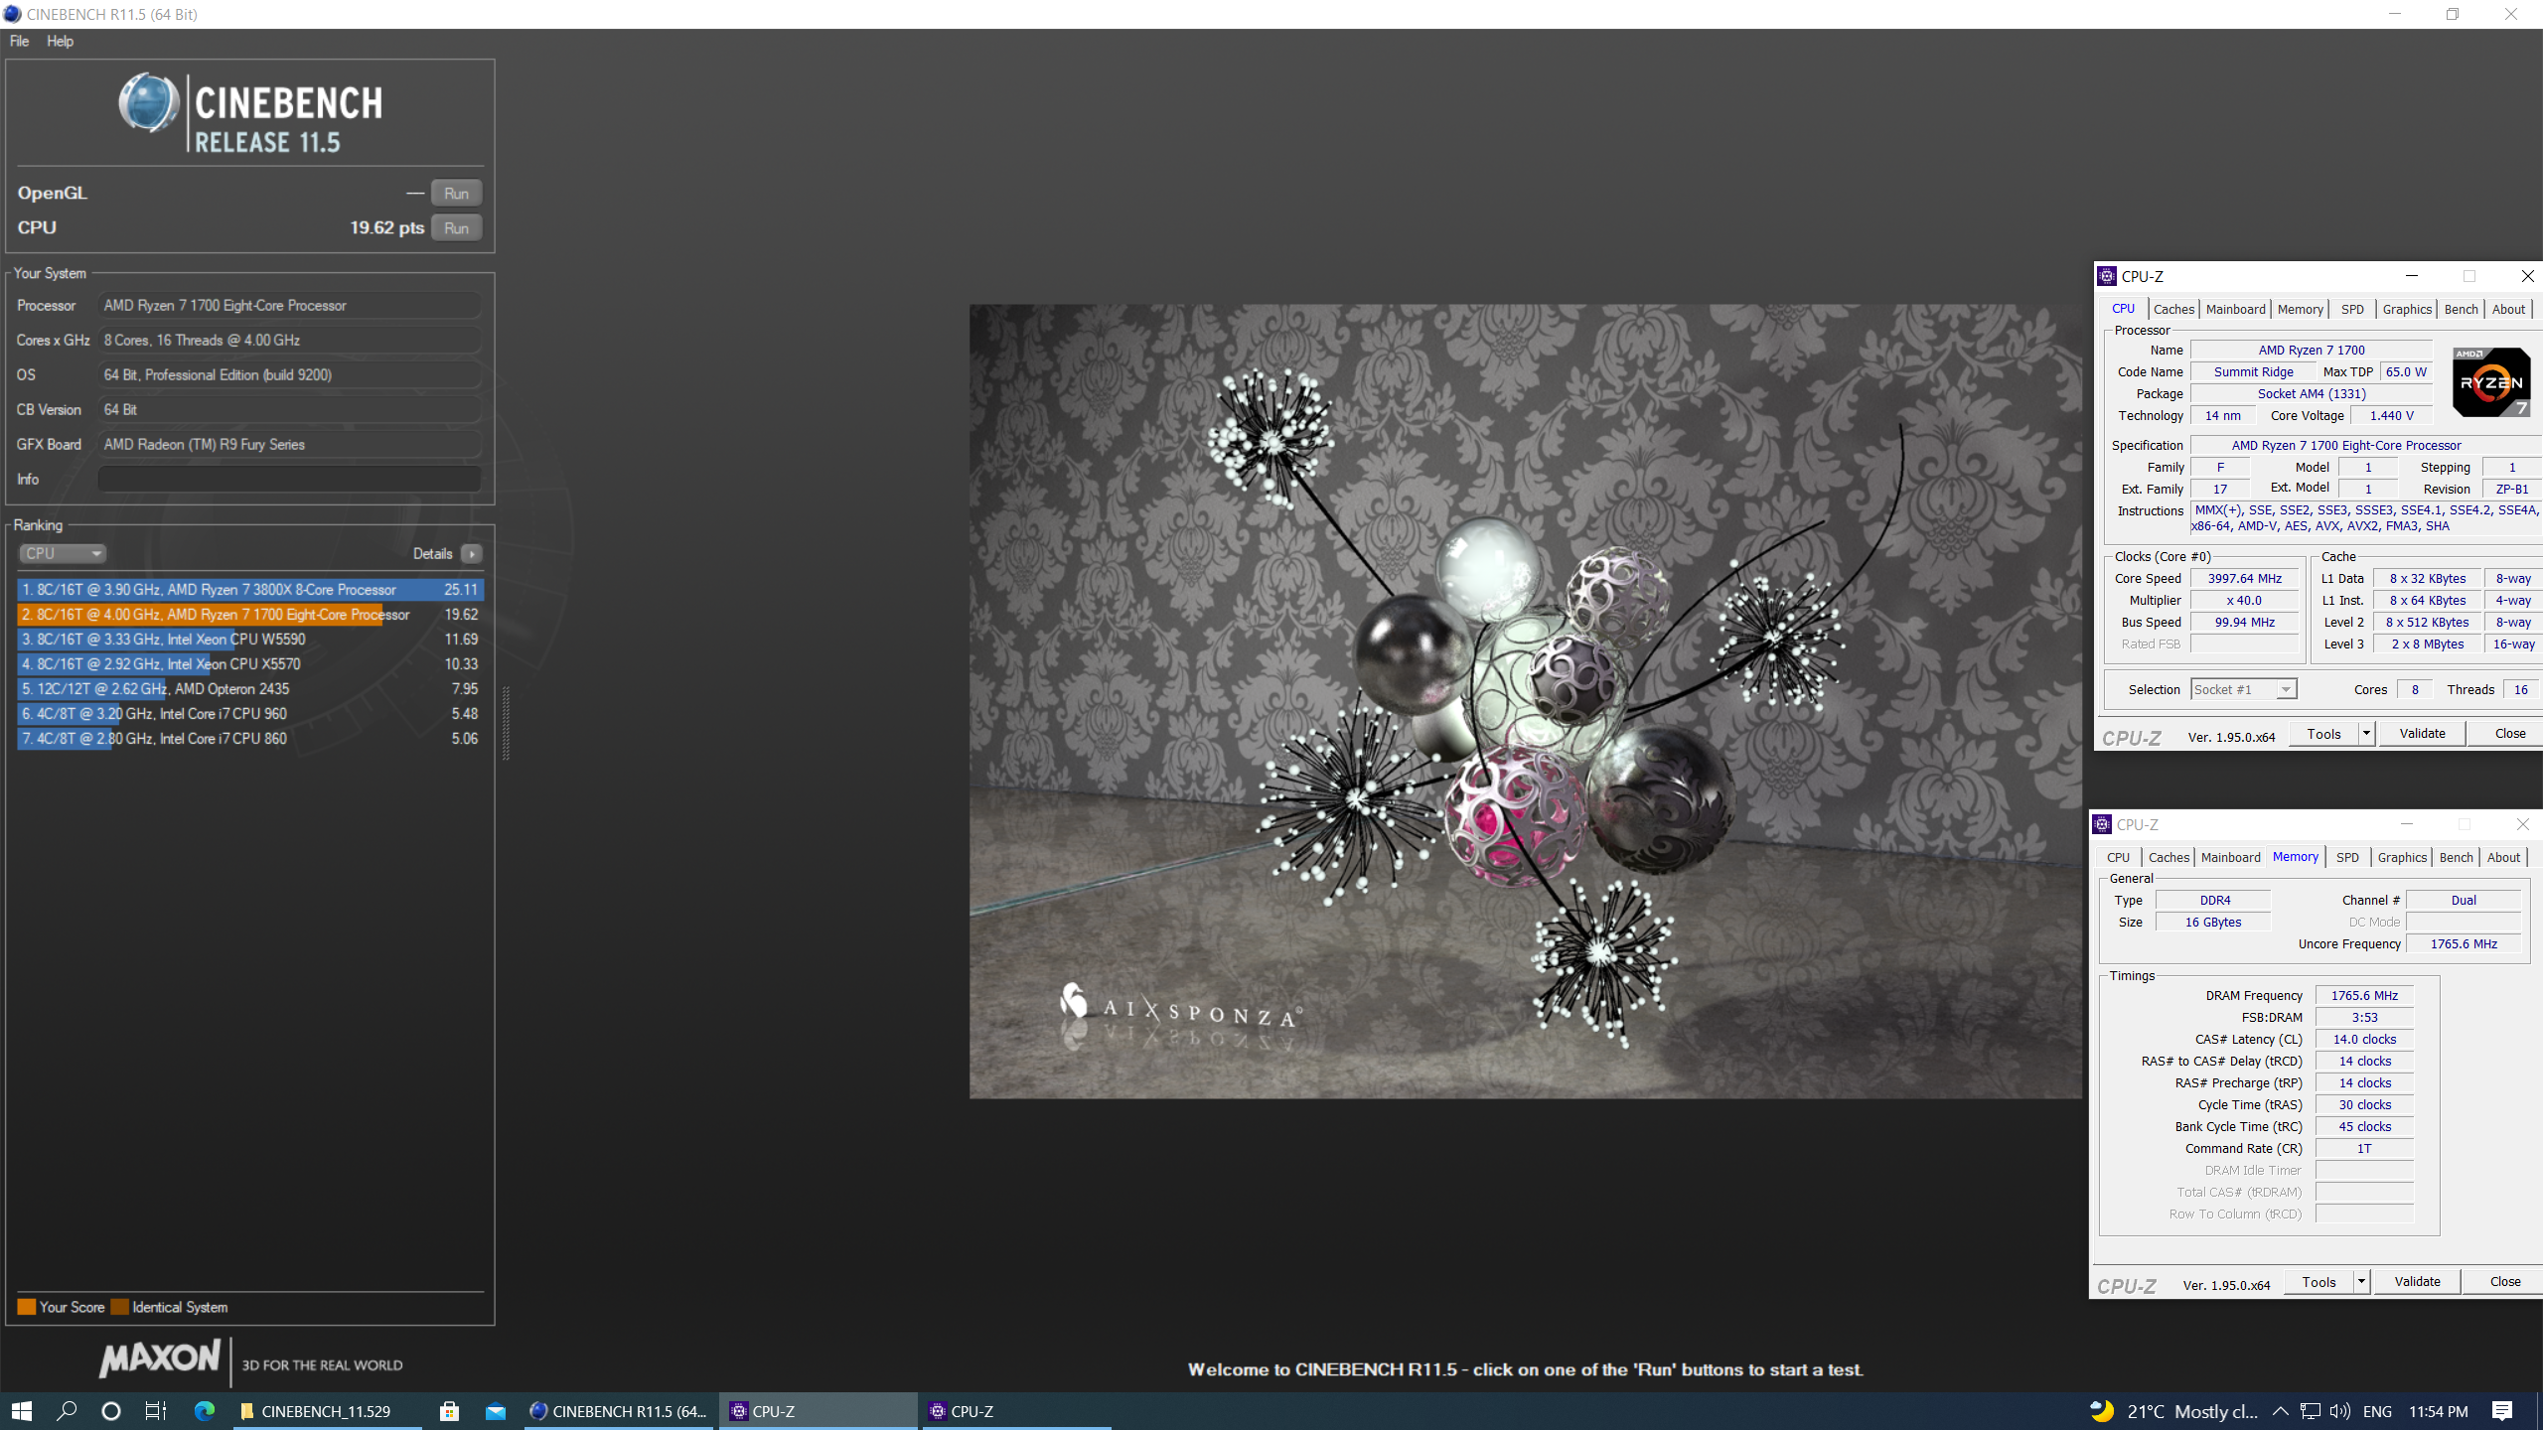Switch to Caches tab in upper CPU-Z window
Viewport: 2543px width, 1430px height.
(x=2173, y=309)
